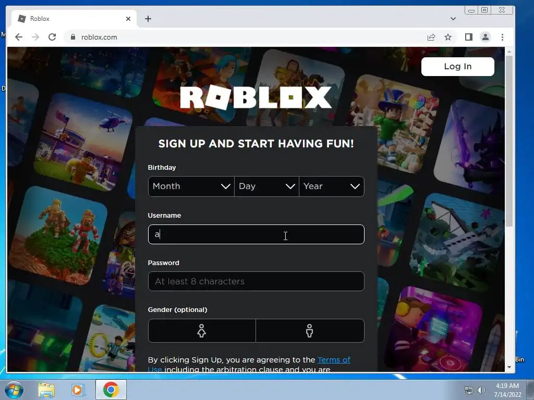Select the Roblox browser tab
The height and width of the screenshot is (400, 534).
click(74, 19)
